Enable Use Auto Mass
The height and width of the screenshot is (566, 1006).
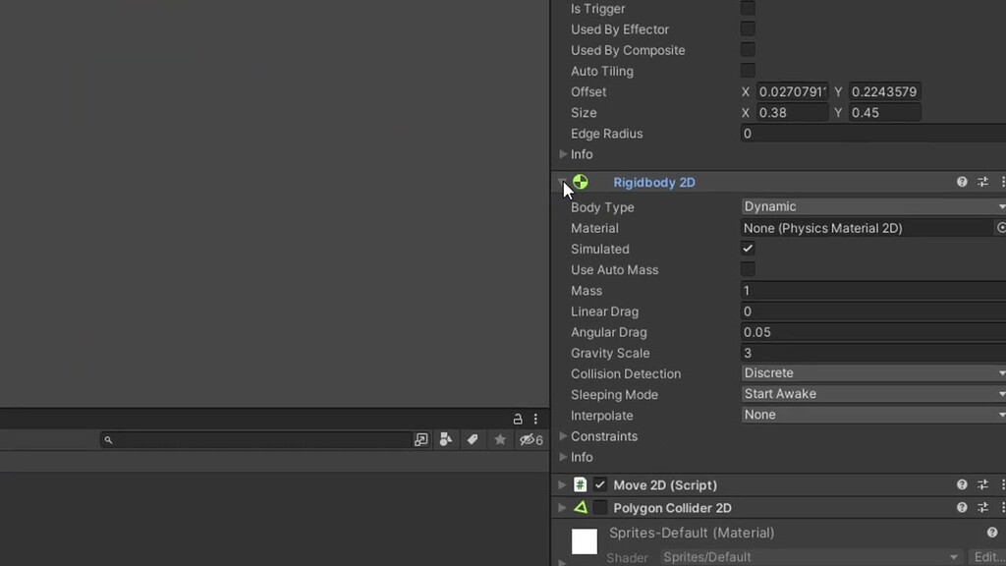(x=748, y=269)
